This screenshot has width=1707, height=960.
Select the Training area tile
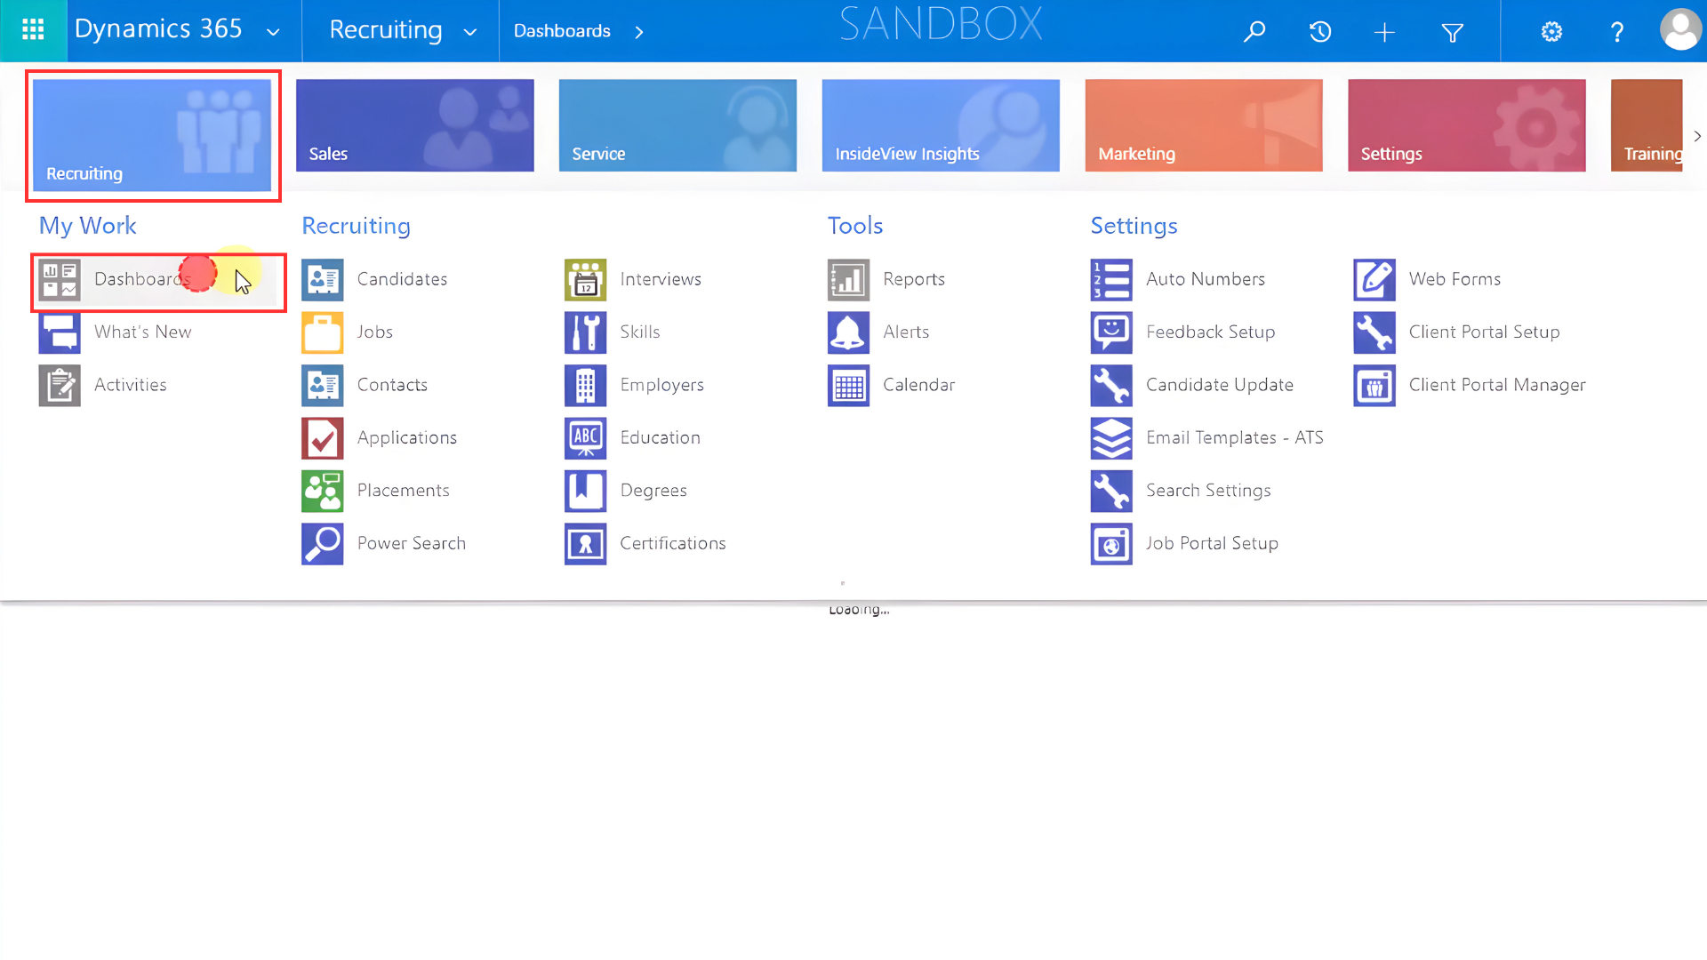(x=1647, y=125)
